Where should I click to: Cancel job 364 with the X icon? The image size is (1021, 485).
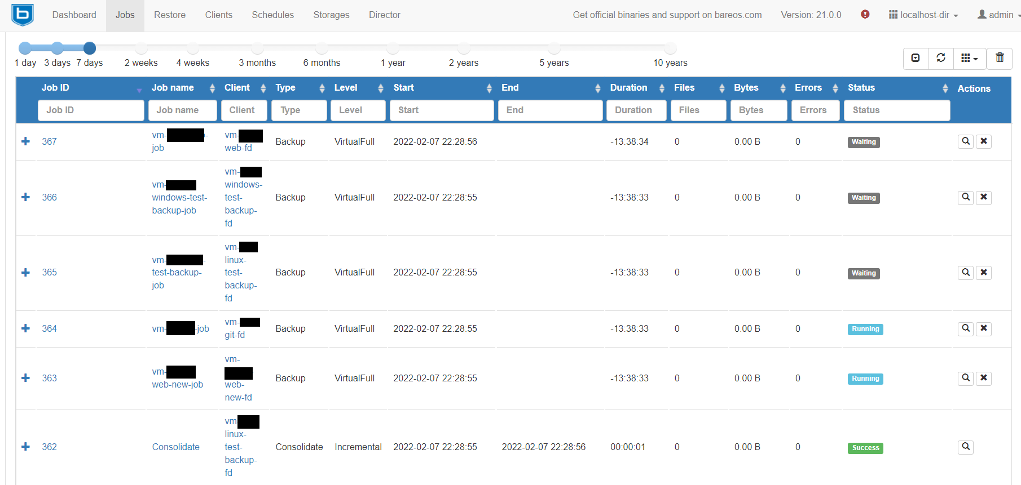[x=984, y=328]
